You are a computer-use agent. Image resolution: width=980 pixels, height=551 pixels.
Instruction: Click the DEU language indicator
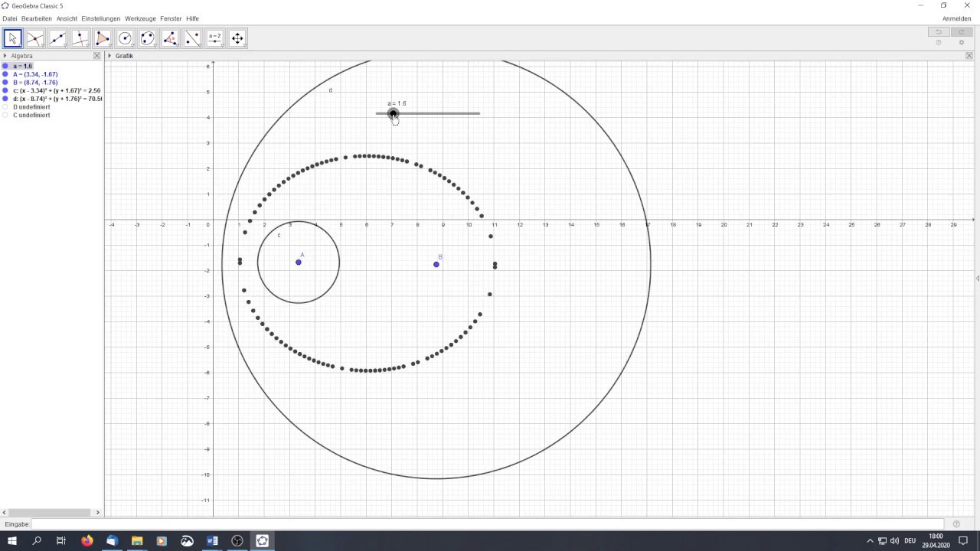(x=910, y=541)
